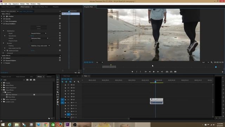Image resolution: width=225 pixels, height=127 pixels.
Task: Step forward one frame in Program monitor
Action: tap(158, 72)
